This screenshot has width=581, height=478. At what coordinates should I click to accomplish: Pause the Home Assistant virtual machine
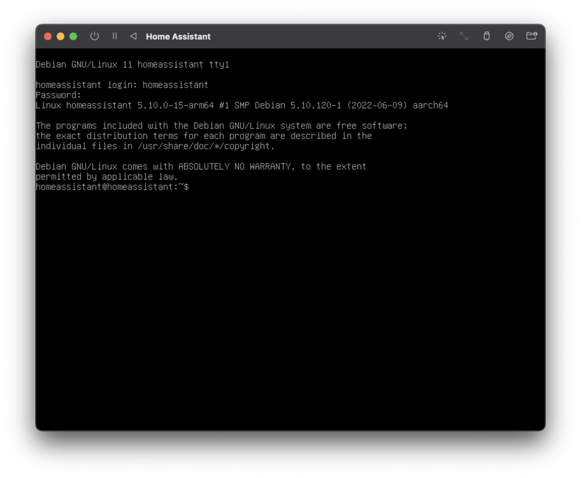115,36
